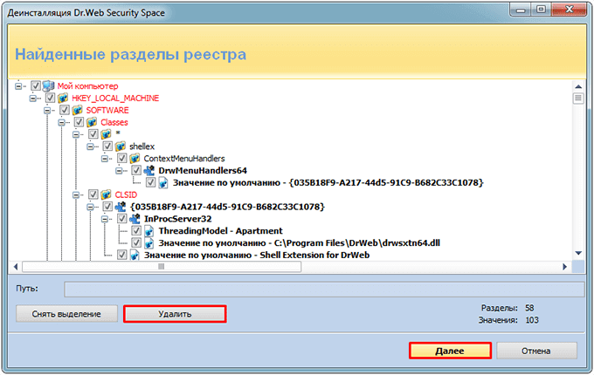594x375 pixels.
Task: Select the DrwMenuHandlers64 tree item label
Action: tap(203, 170)
